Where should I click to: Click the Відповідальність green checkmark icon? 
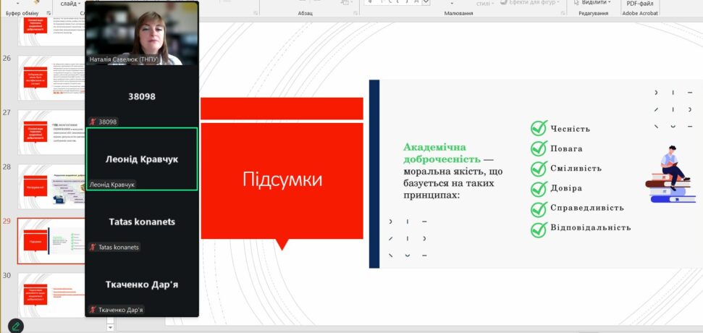click(x=538, y=229)
